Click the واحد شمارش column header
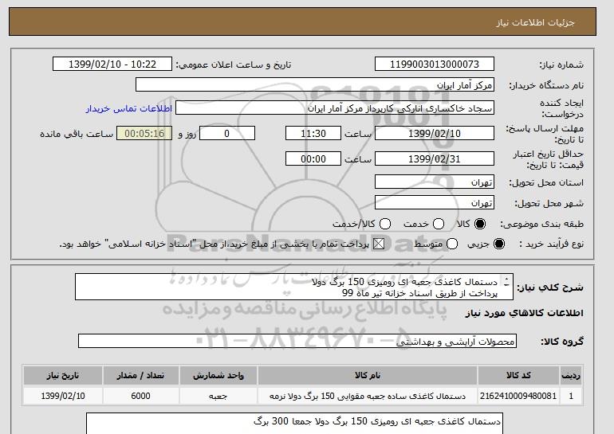Screen dimensions: 614x434 pos(218,375)
